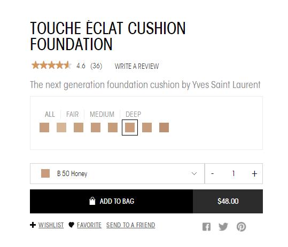
Task: Expand shade list via chevron arrow
Action: 194,173
